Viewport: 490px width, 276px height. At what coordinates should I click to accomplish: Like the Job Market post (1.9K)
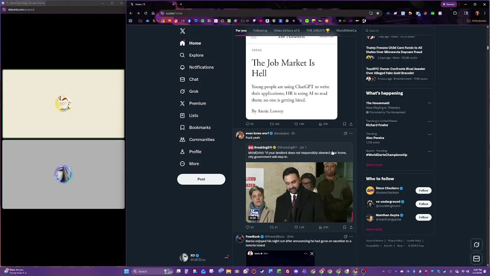point(299,124)
